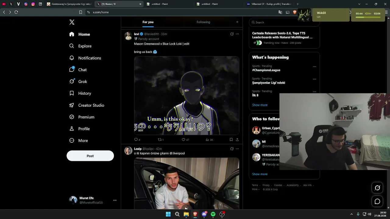This screenshot has width=390, height=219.
Task: Open more options on Losip's post
Action: pyautogui.click(x=237, y=149)
